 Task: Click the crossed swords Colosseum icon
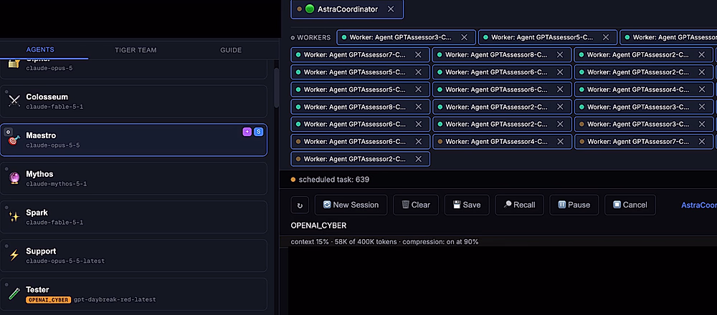coord(14,102)
